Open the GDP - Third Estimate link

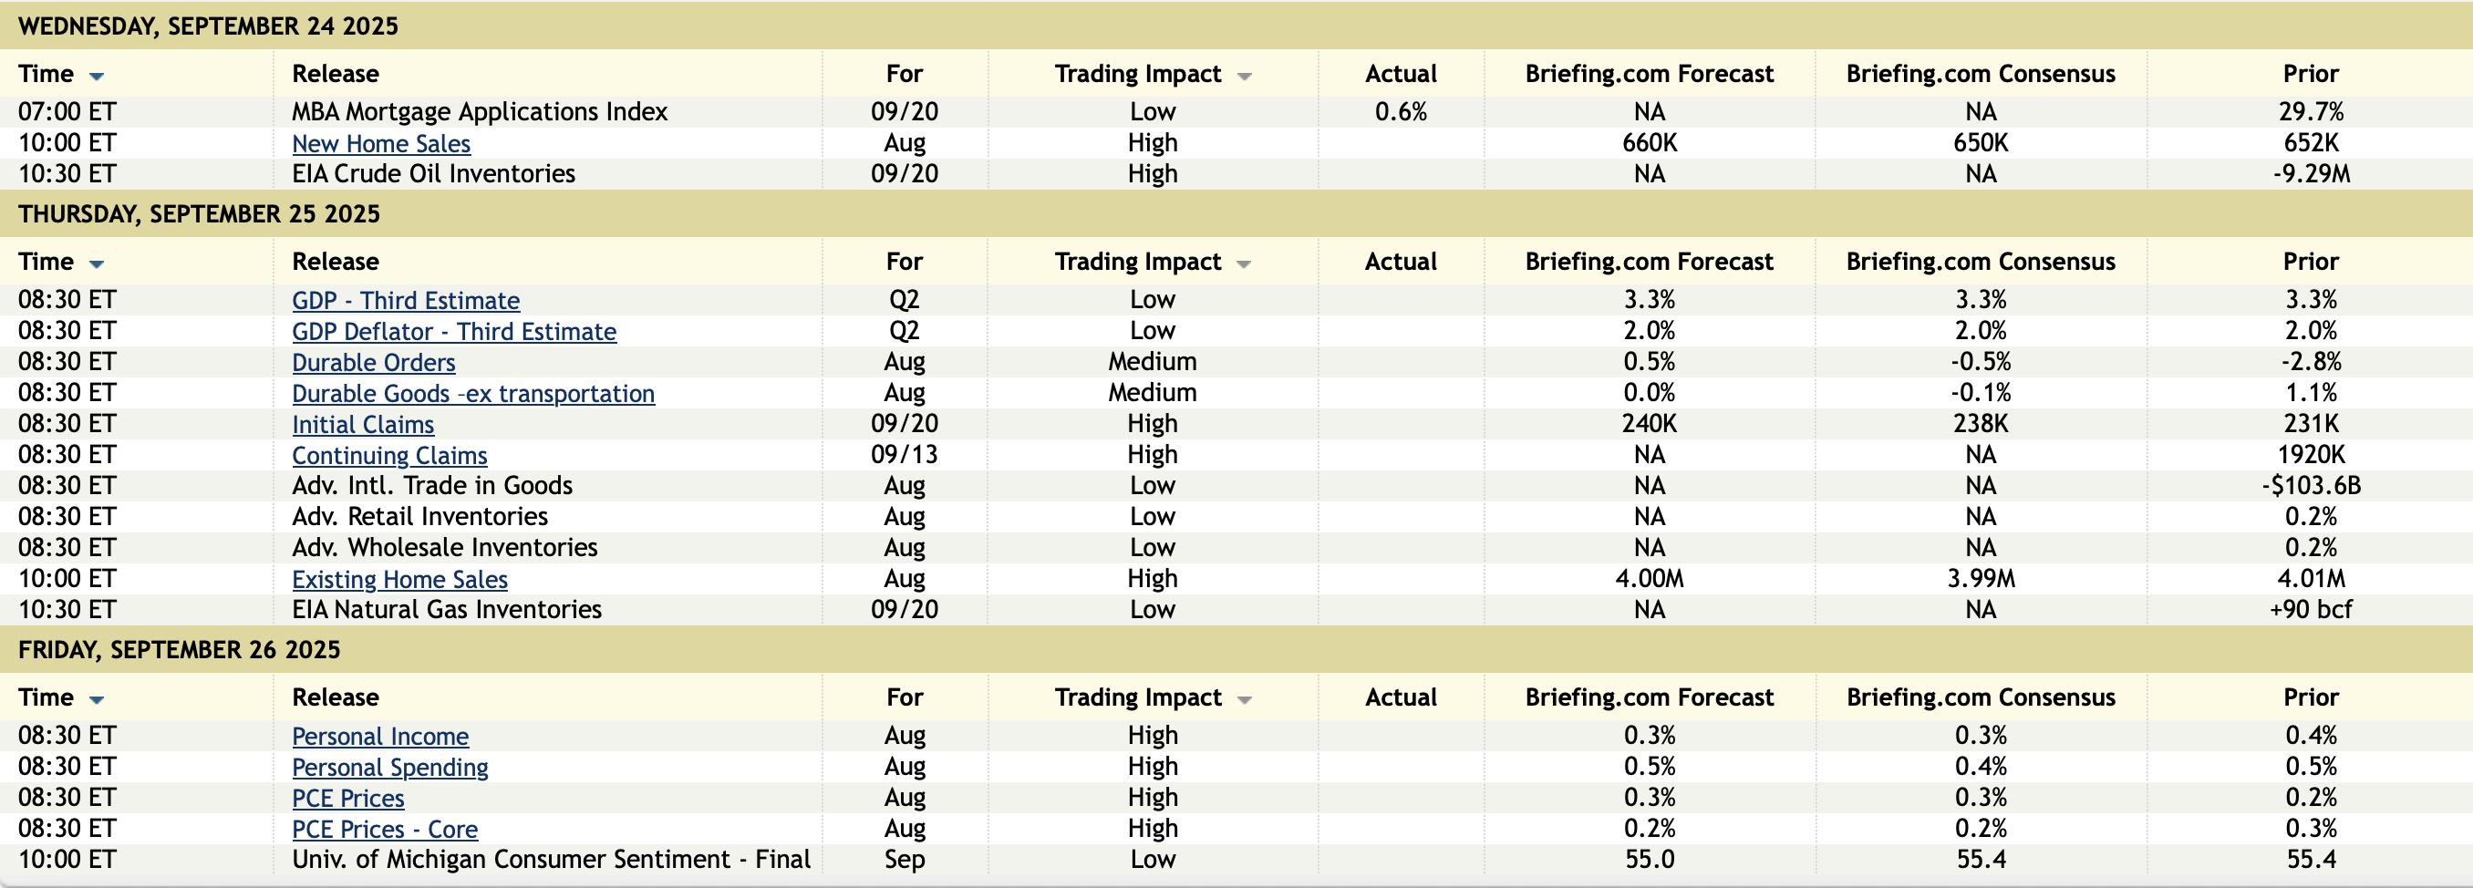click(405, 301)
